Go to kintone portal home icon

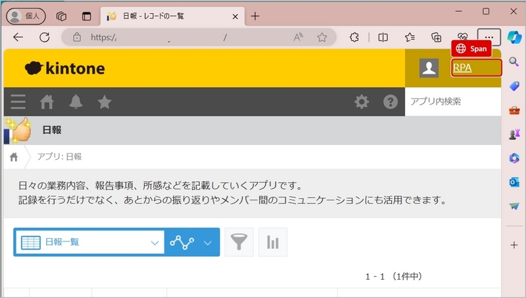coord(47,102)
